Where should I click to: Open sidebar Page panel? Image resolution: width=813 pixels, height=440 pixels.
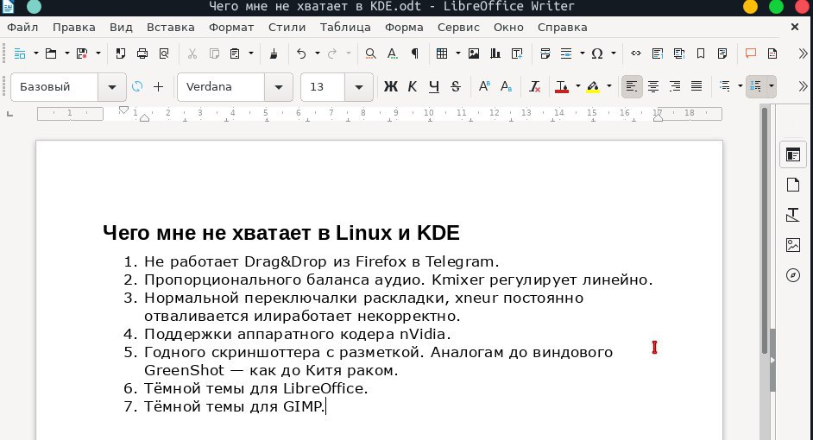[x=793, y=185]
